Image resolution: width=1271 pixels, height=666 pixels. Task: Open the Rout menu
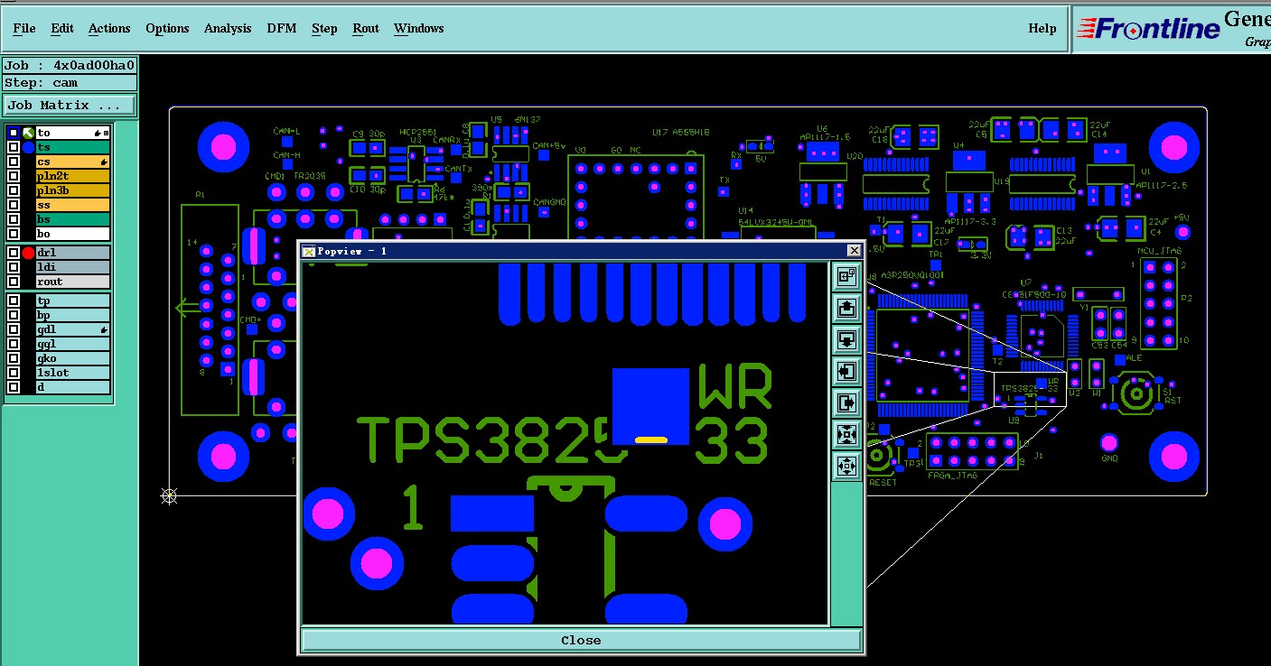(x=366, y=28)
